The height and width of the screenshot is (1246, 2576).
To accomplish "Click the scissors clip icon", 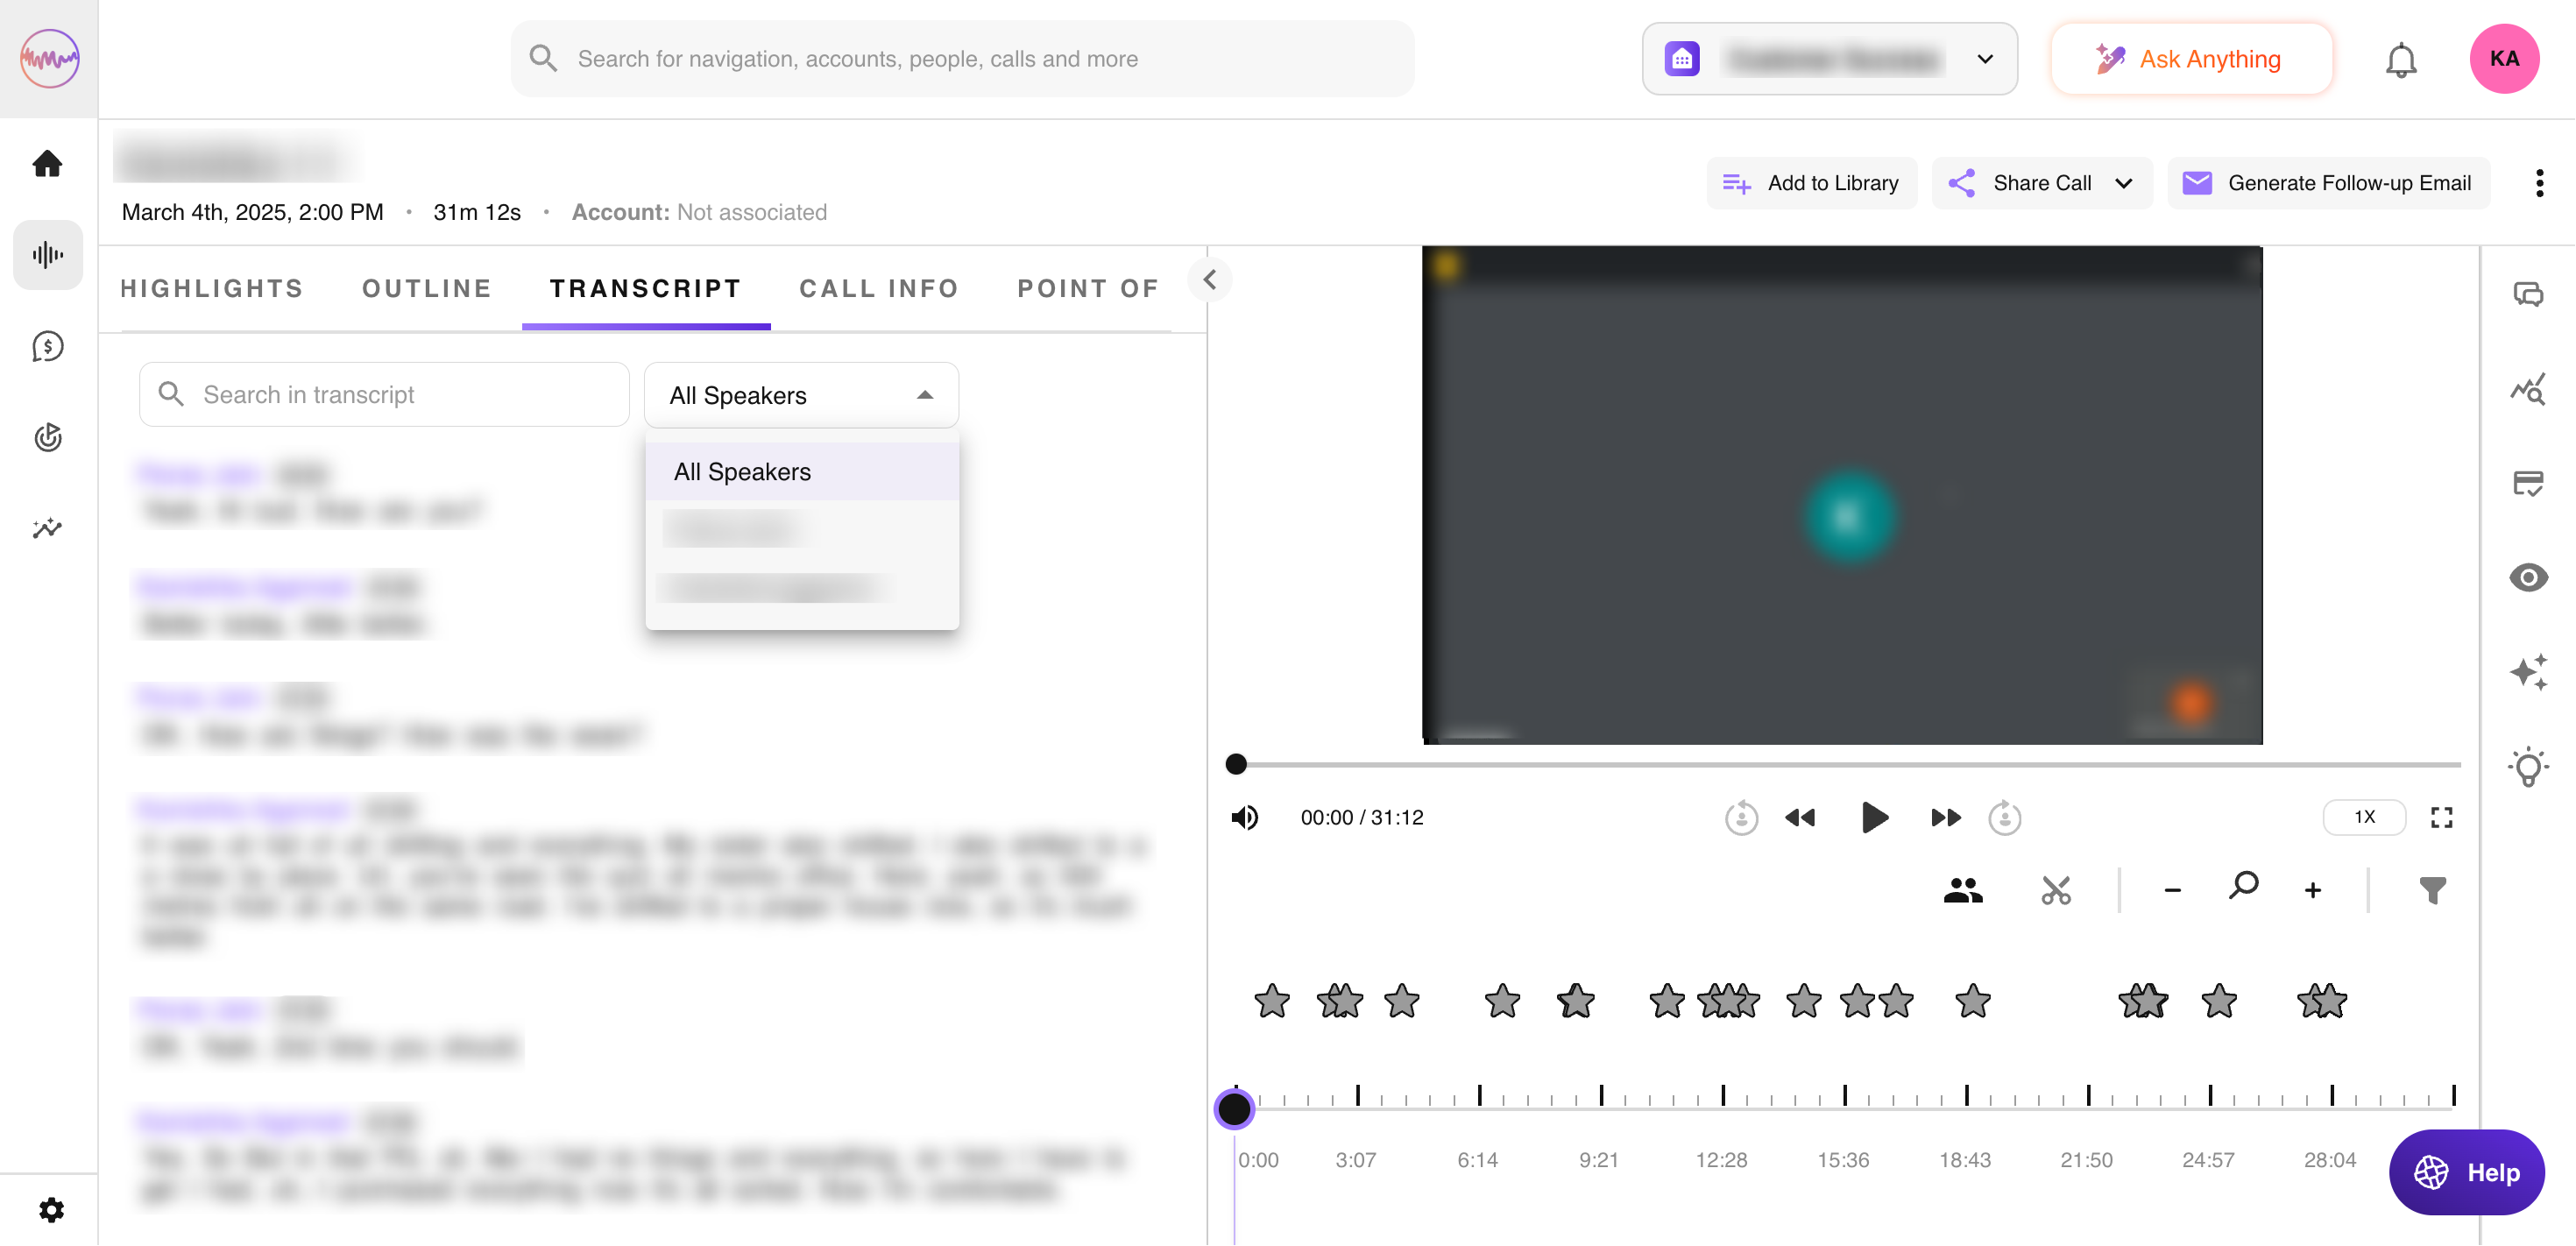I will [2055, 889].
